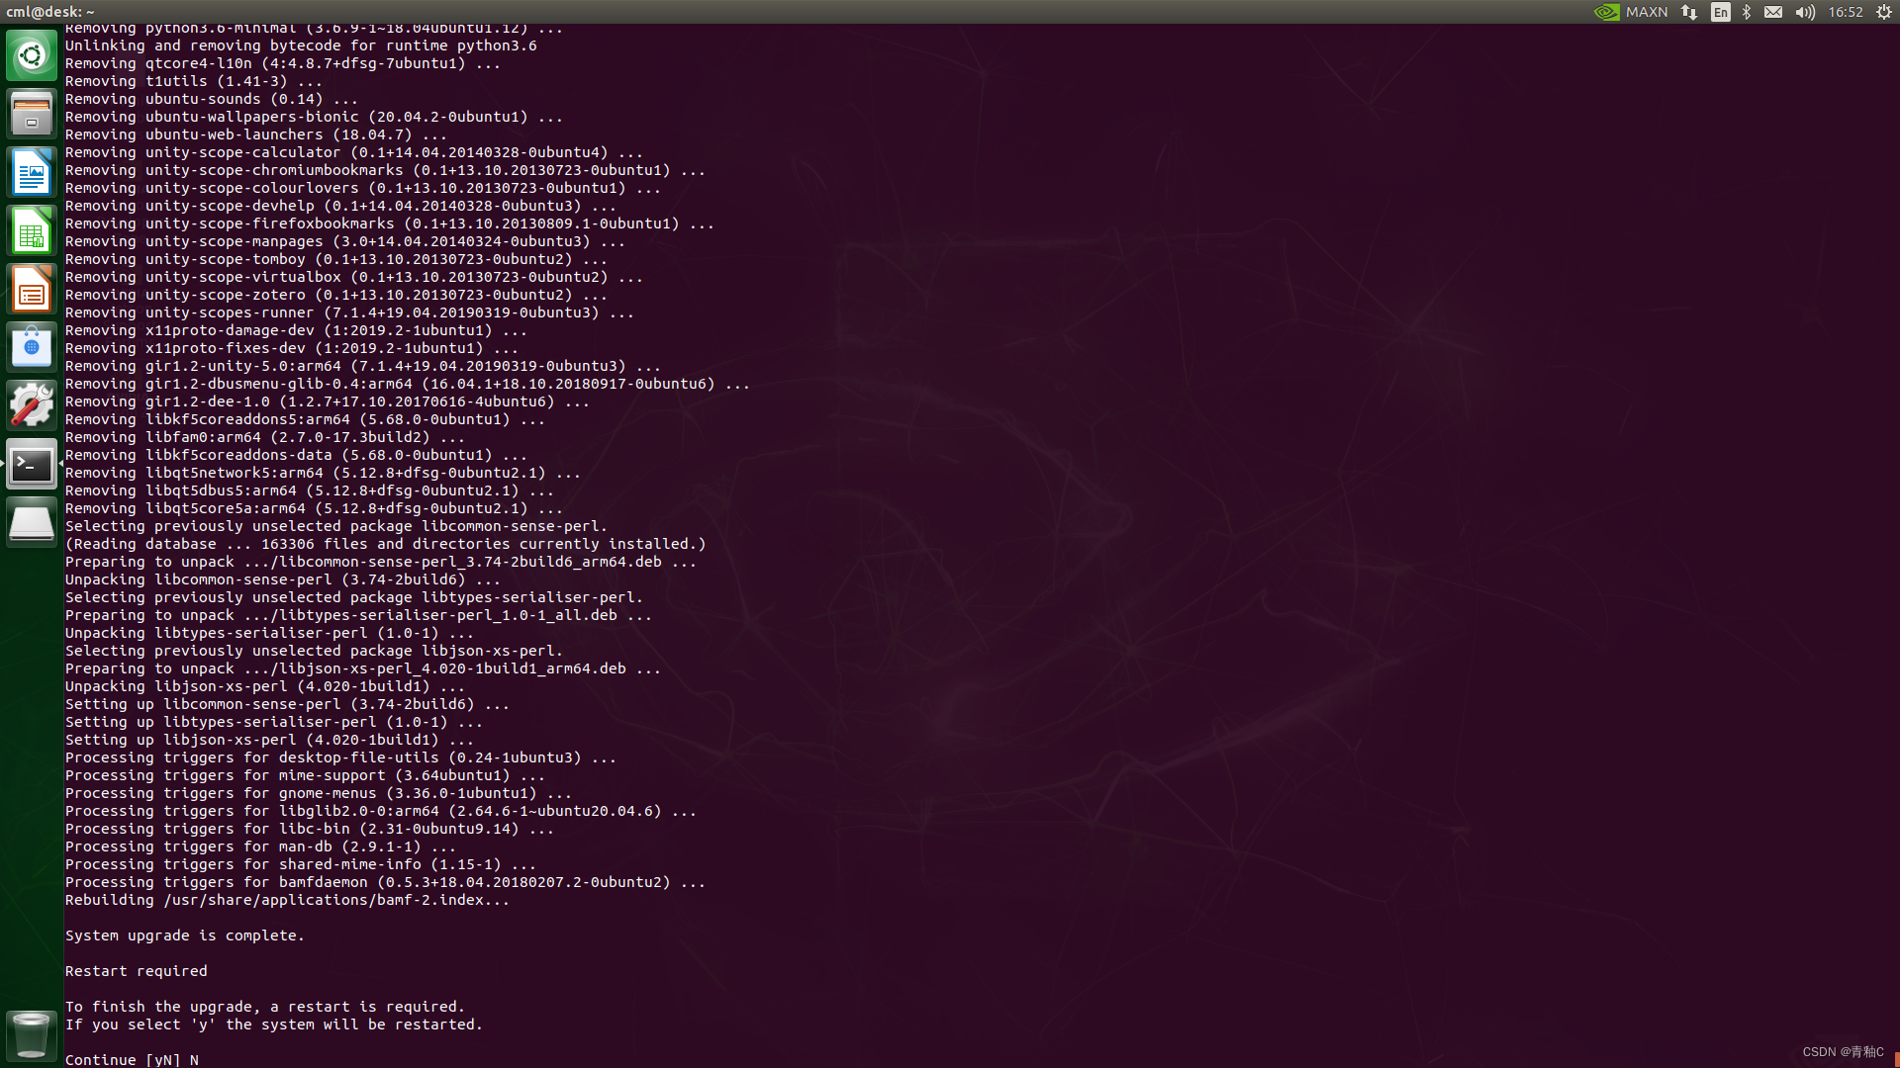Screen dimensions: 1900x1068
Task: Click 'Rebuilding /usr/share/applications/bamf-2.index...' line
Action: 287,900
